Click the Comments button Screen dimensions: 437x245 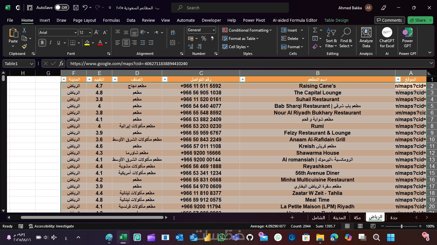389,20
